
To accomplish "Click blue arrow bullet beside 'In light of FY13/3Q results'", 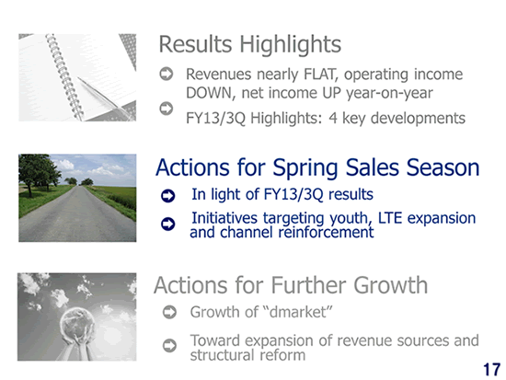I will pos(168,196).
